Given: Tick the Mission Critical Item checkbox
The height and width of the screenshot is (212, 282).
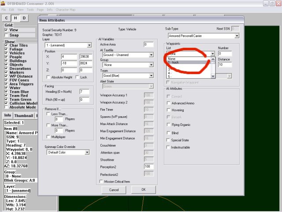Looking at the screenshot, I should point(100,181).
